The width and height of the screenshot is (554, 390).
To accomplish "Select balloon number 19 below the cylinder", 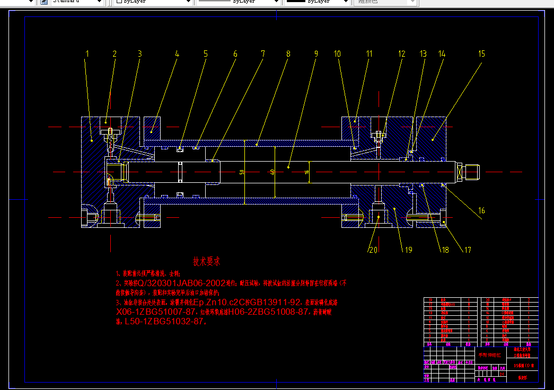I will (409, 250).
